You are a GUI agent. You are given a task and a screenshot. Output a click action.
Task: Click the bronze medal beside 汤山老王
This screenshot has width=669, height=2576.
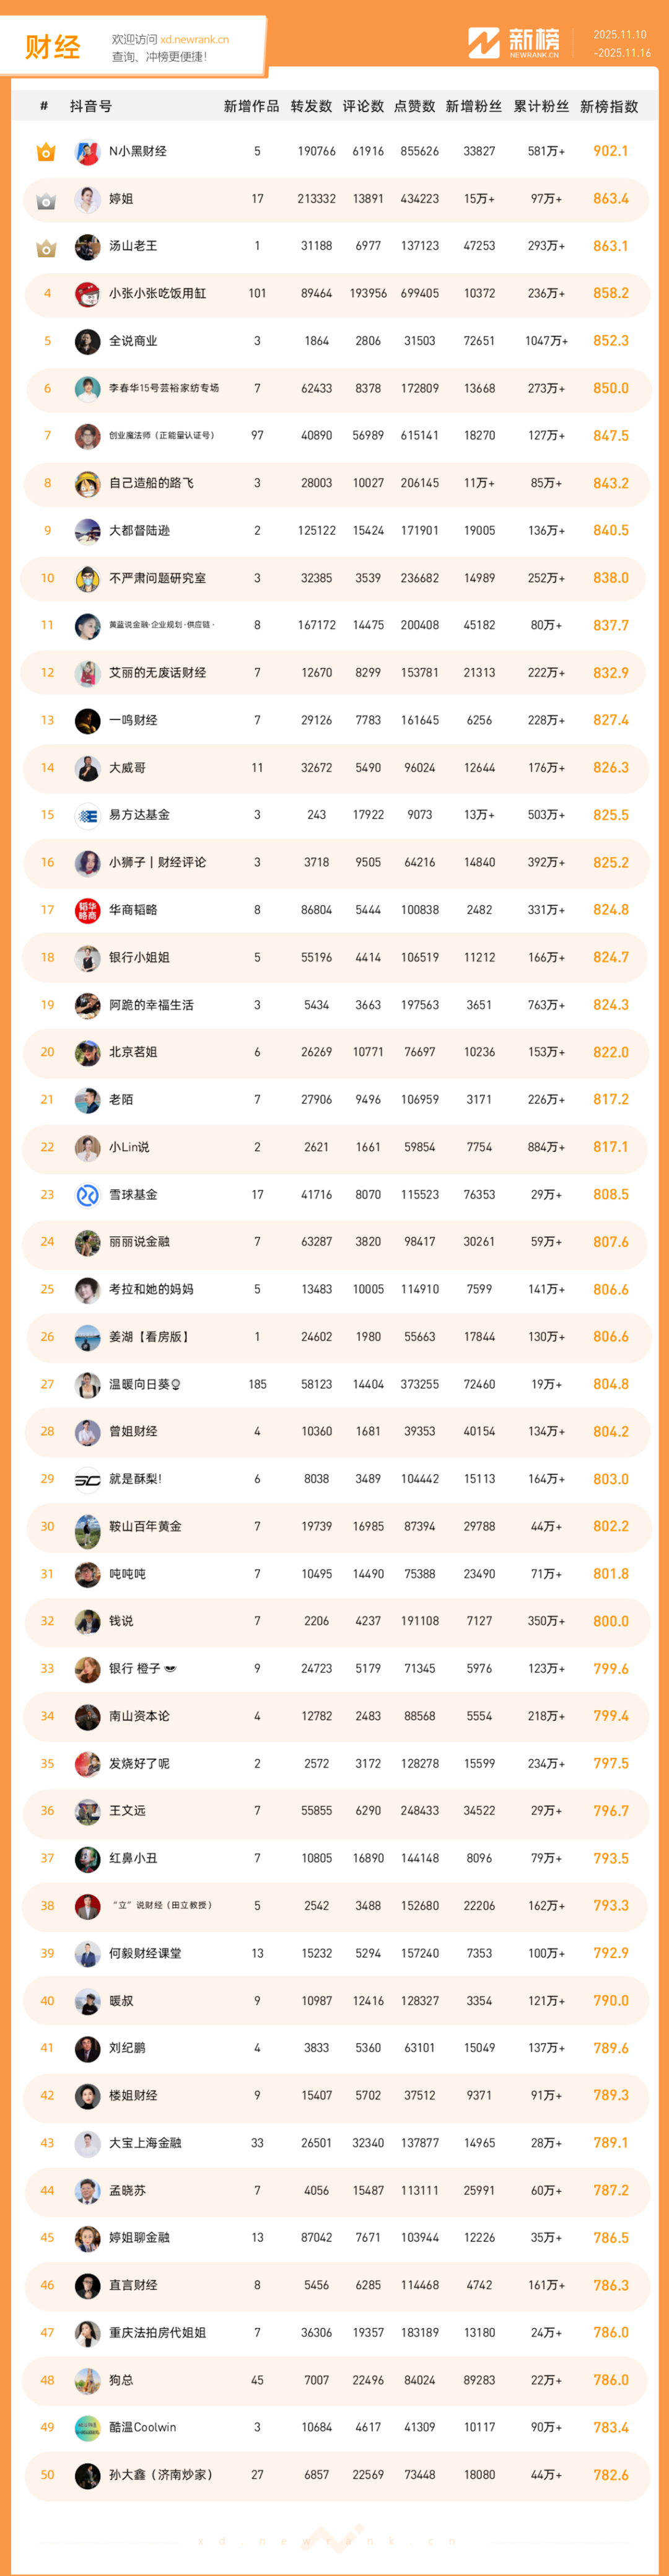click(46, 247)
